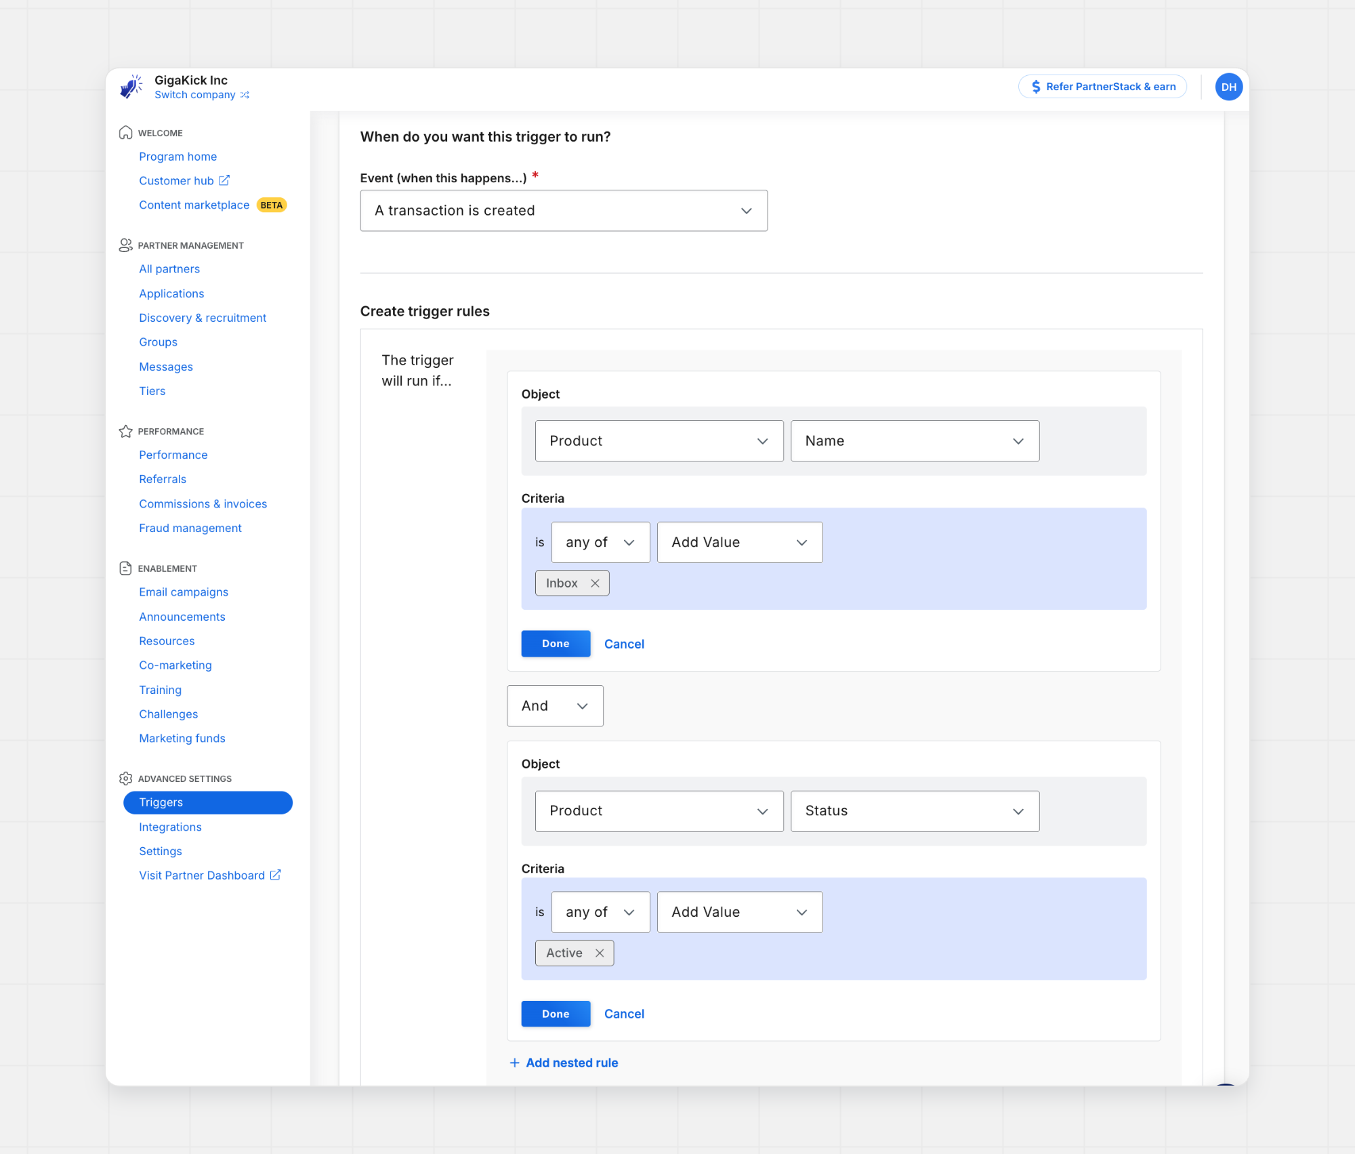This screenshot has height=1154, width=1355.
Task: Open the Add Value dropdown above the Active tag
Action: coord(740,913)
